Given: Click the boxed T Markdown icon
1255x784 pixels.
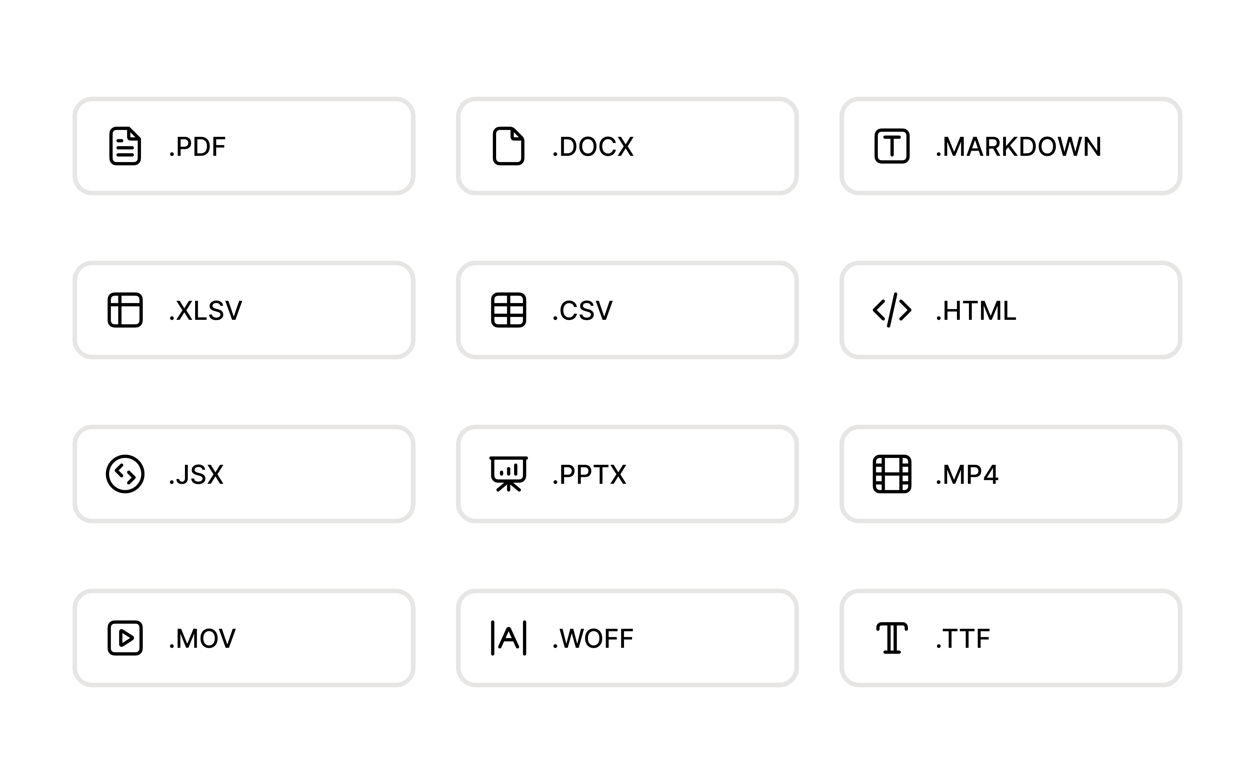Looking at the screenshot, I should (x=892, y=146).
